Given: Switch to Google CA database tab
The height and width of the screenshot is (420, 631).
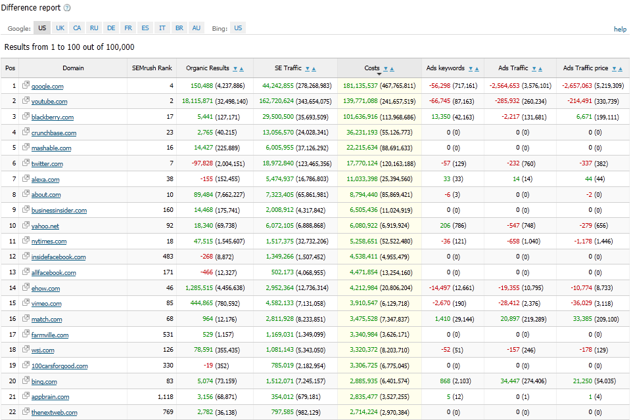Looking at the screenshot, I should (77, 28).
